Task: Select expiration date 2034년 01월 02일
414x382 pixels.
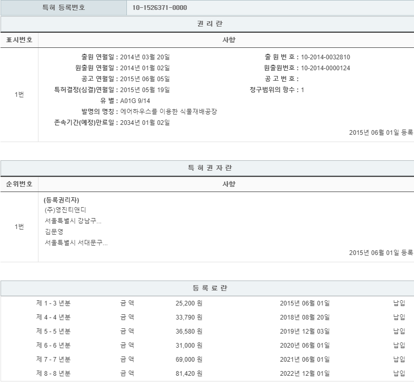Action: point(145,122)
